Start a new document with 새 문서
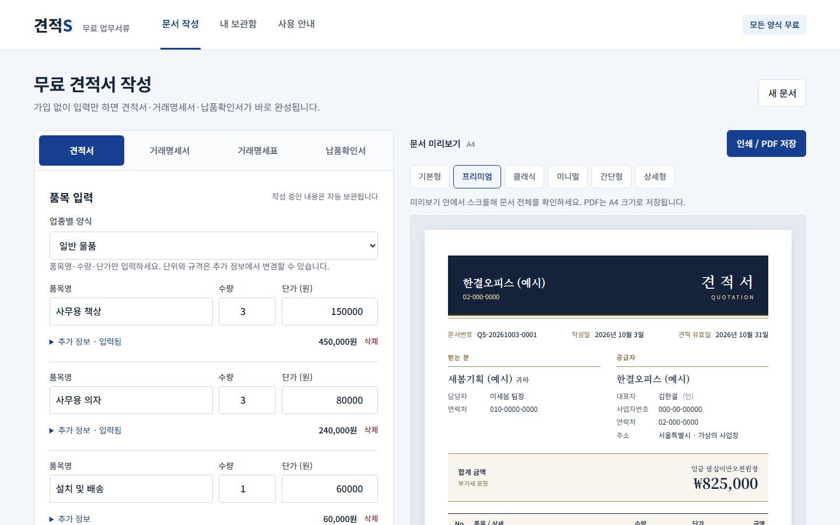840x525 pixels. tap(782, 93)
